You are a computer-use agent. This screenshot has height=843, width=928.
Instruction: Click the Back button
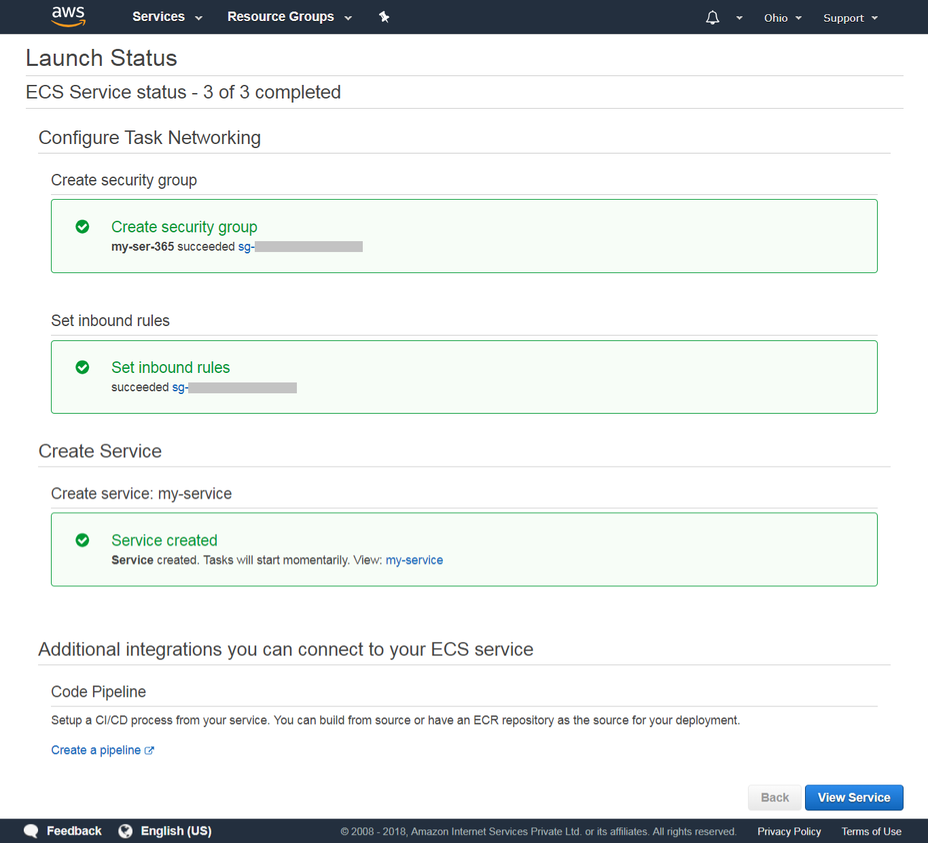click(774, 797)
